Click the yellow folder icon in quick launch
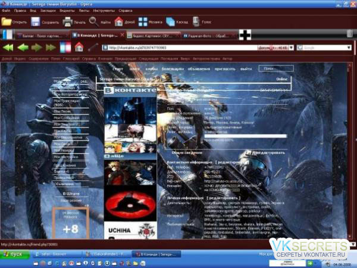This screenshot has height=268, width=357. 136,264
